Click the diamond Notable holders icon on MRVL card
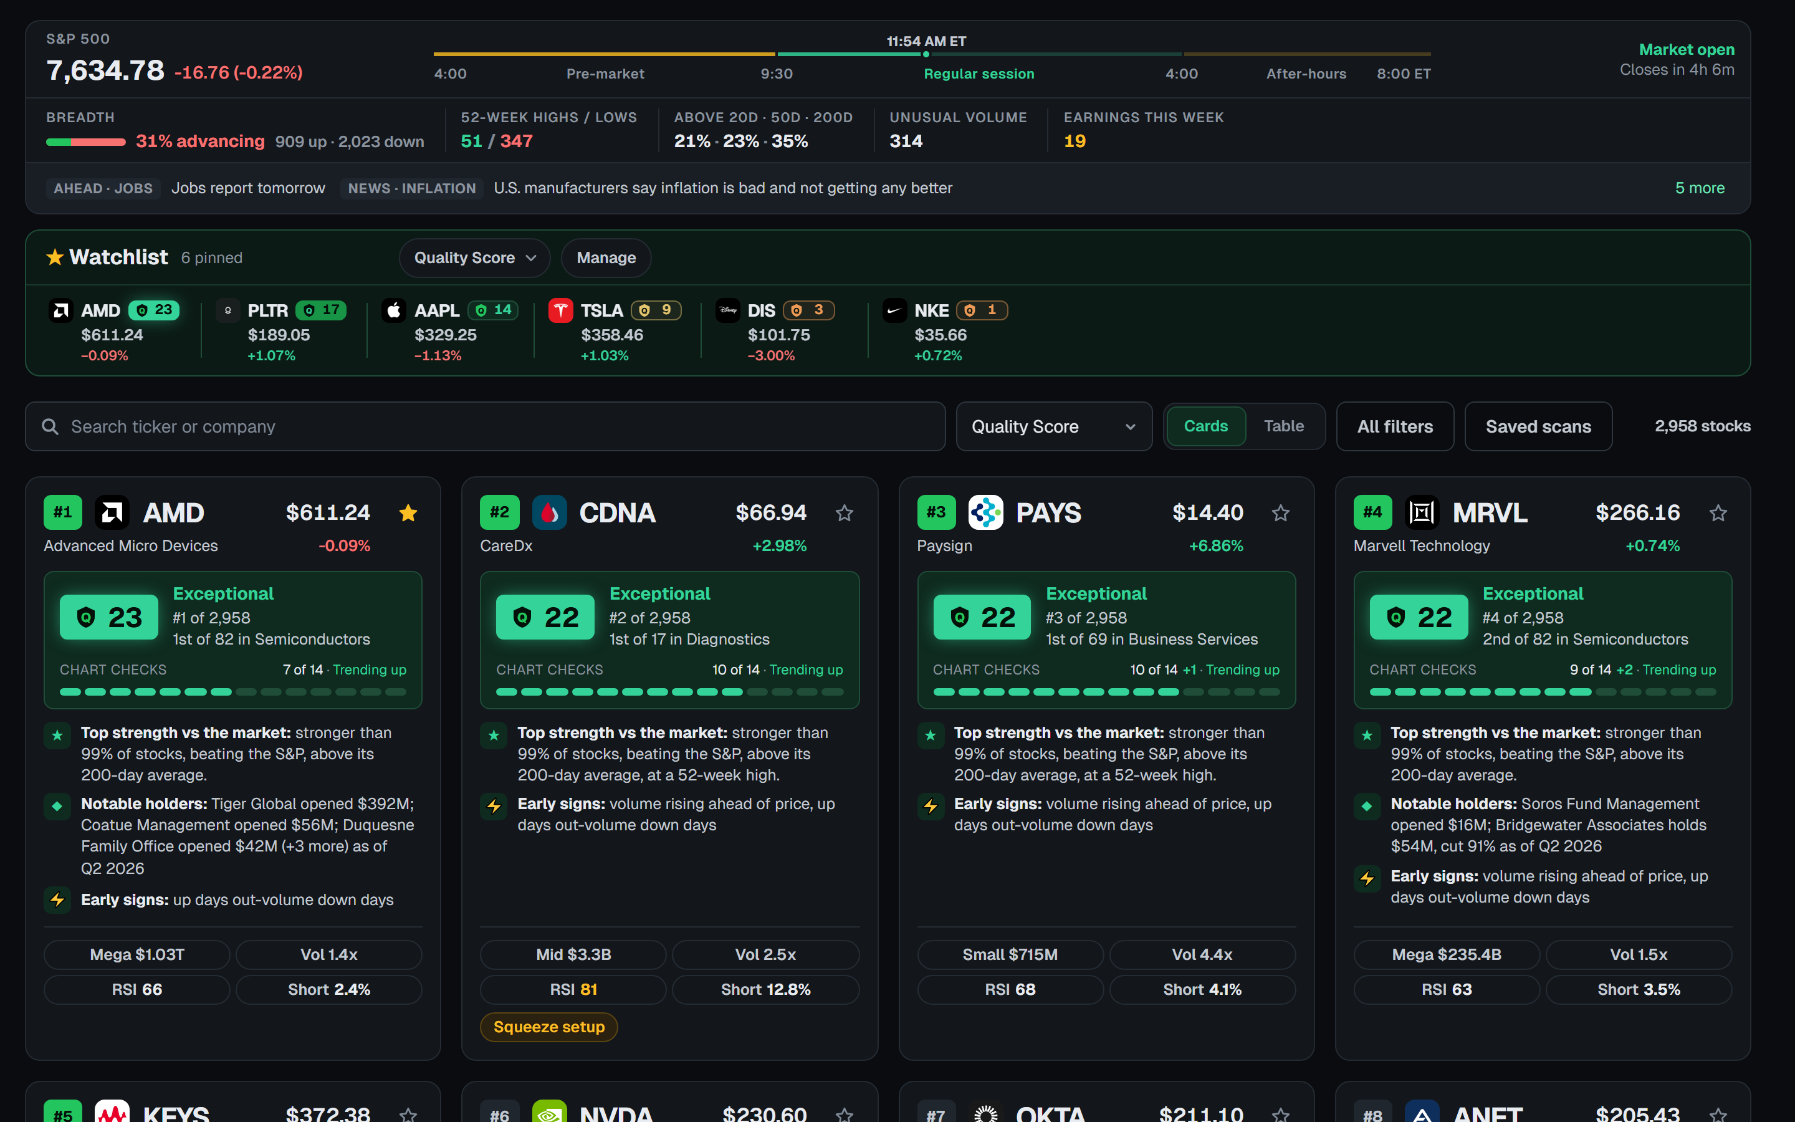The width and height of the screenshot is (1795, 1122). point(1367,806)
